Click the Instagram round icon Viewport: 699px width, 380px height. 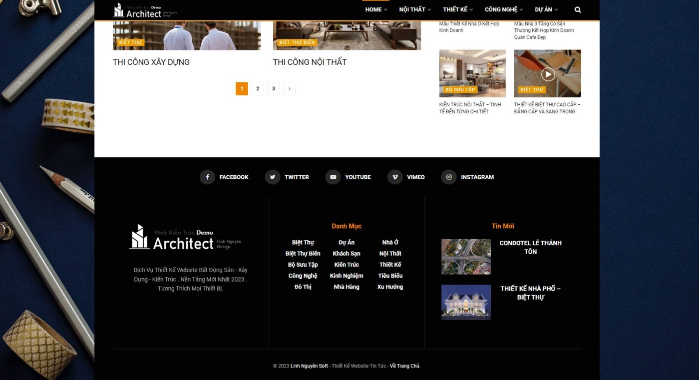tap(449, 177)
